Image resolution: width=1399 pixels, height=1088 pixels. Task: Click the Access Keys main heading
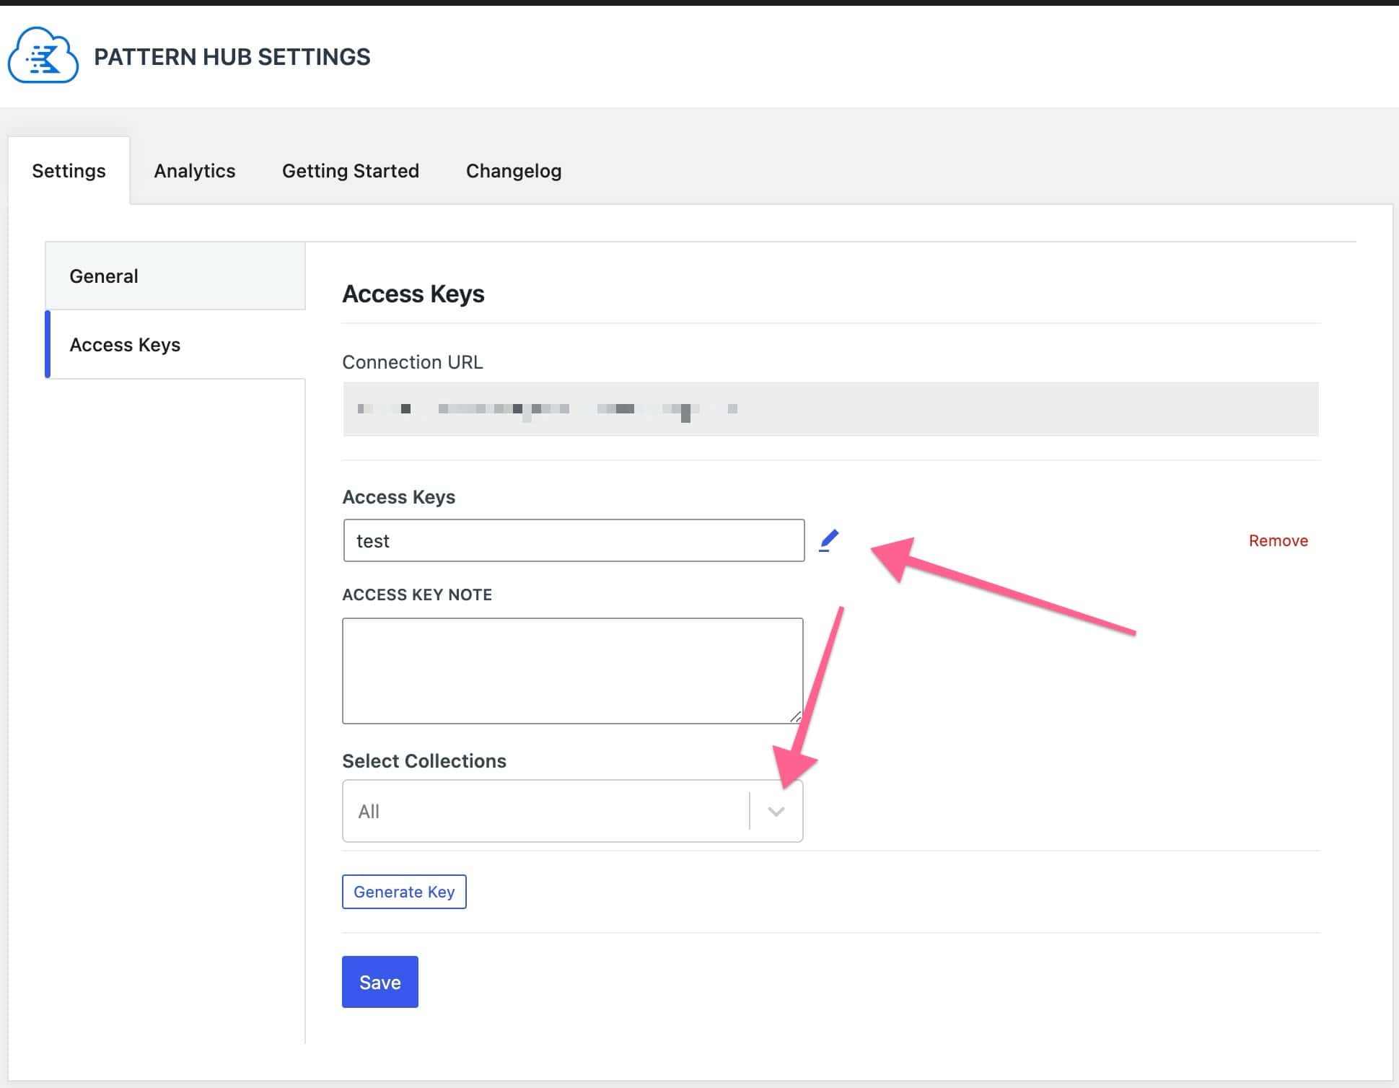pyautogui.click(x=413, y=294)
